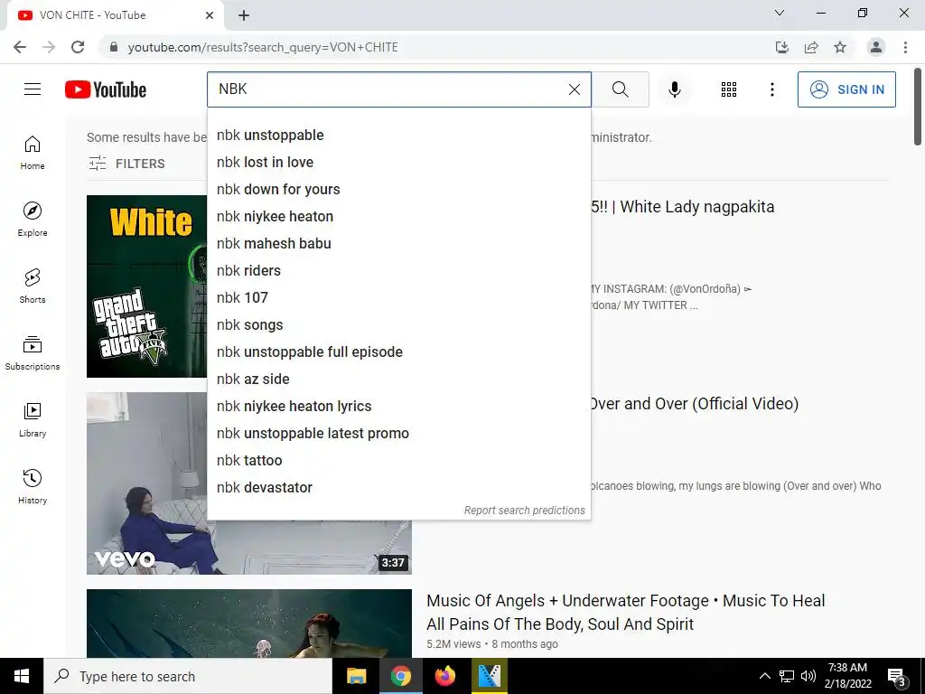Select suggestion 'nbk devastator'
Viewport: 925px width, 694px height.
[398, 488]
